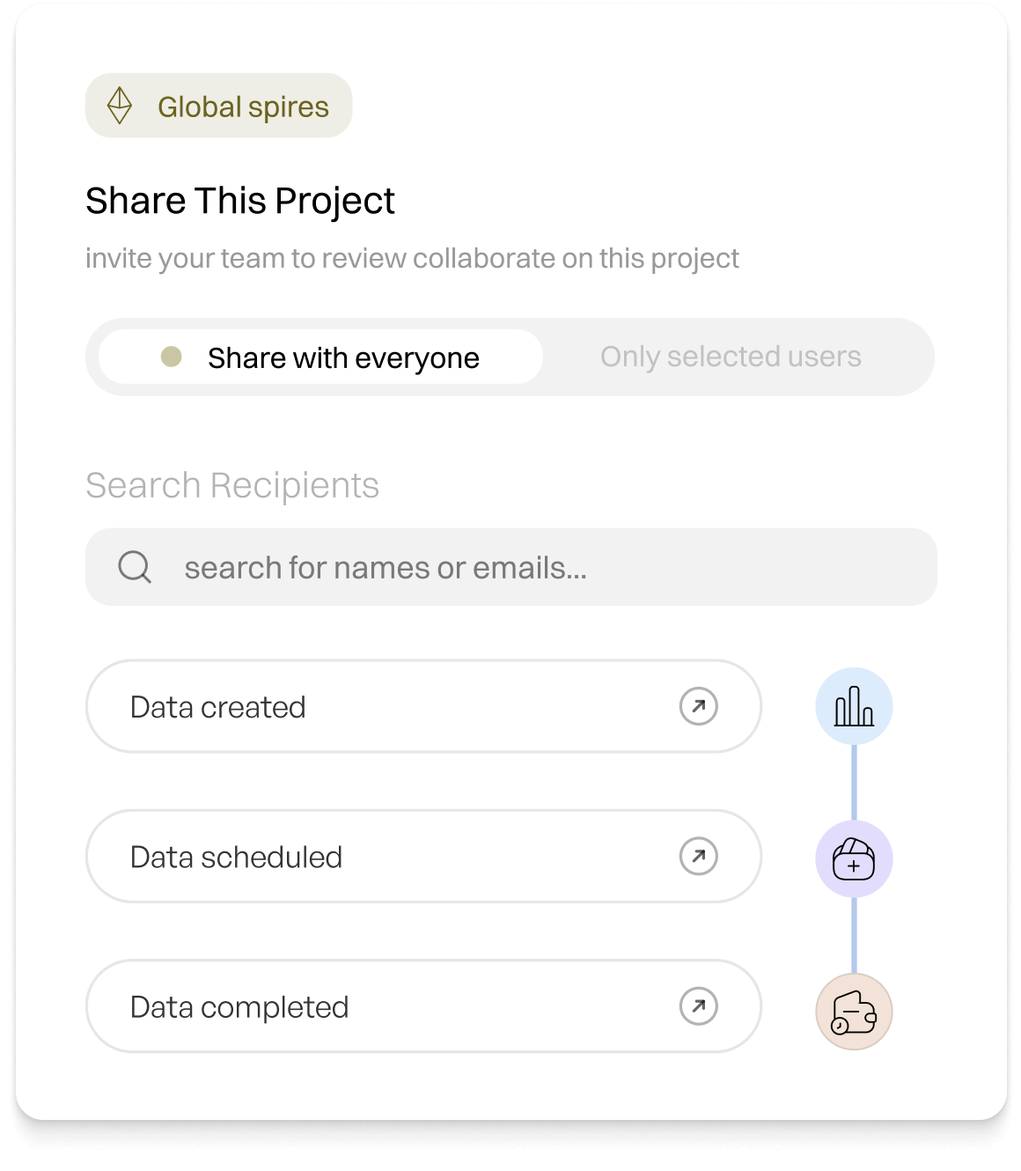The width and height of the screenshot is (1021, 1171).
Task: Click the invite your team subtitle text
Action: pos(412,259)
